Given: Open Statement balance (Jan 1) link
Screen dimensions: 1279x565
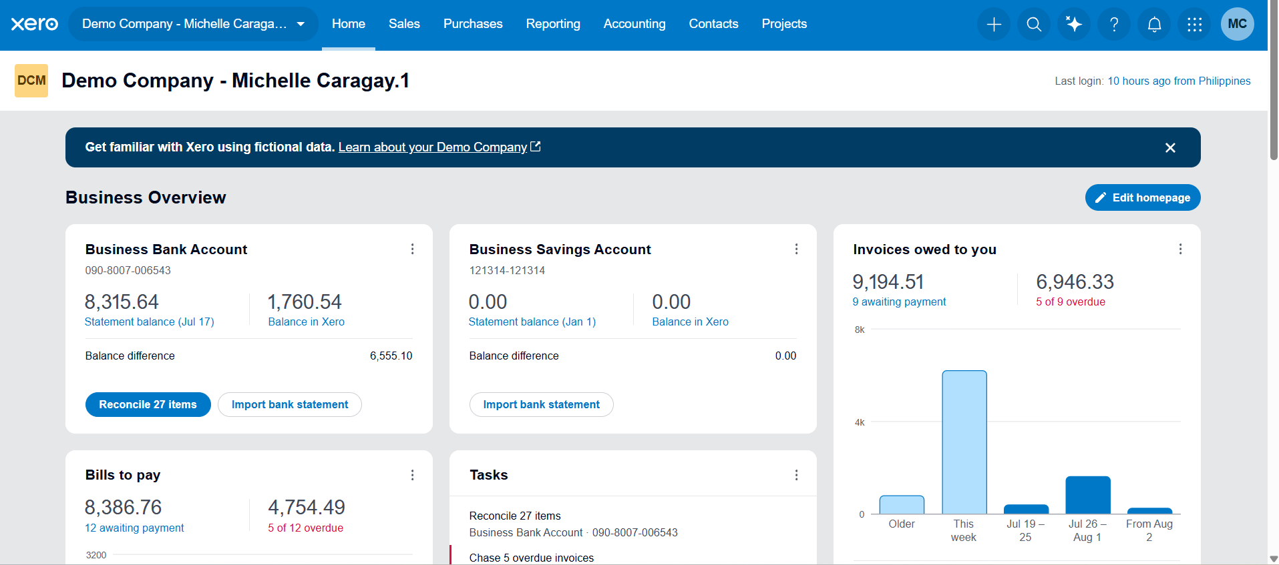Looking at the screenshot, I should tap(532, 322).
